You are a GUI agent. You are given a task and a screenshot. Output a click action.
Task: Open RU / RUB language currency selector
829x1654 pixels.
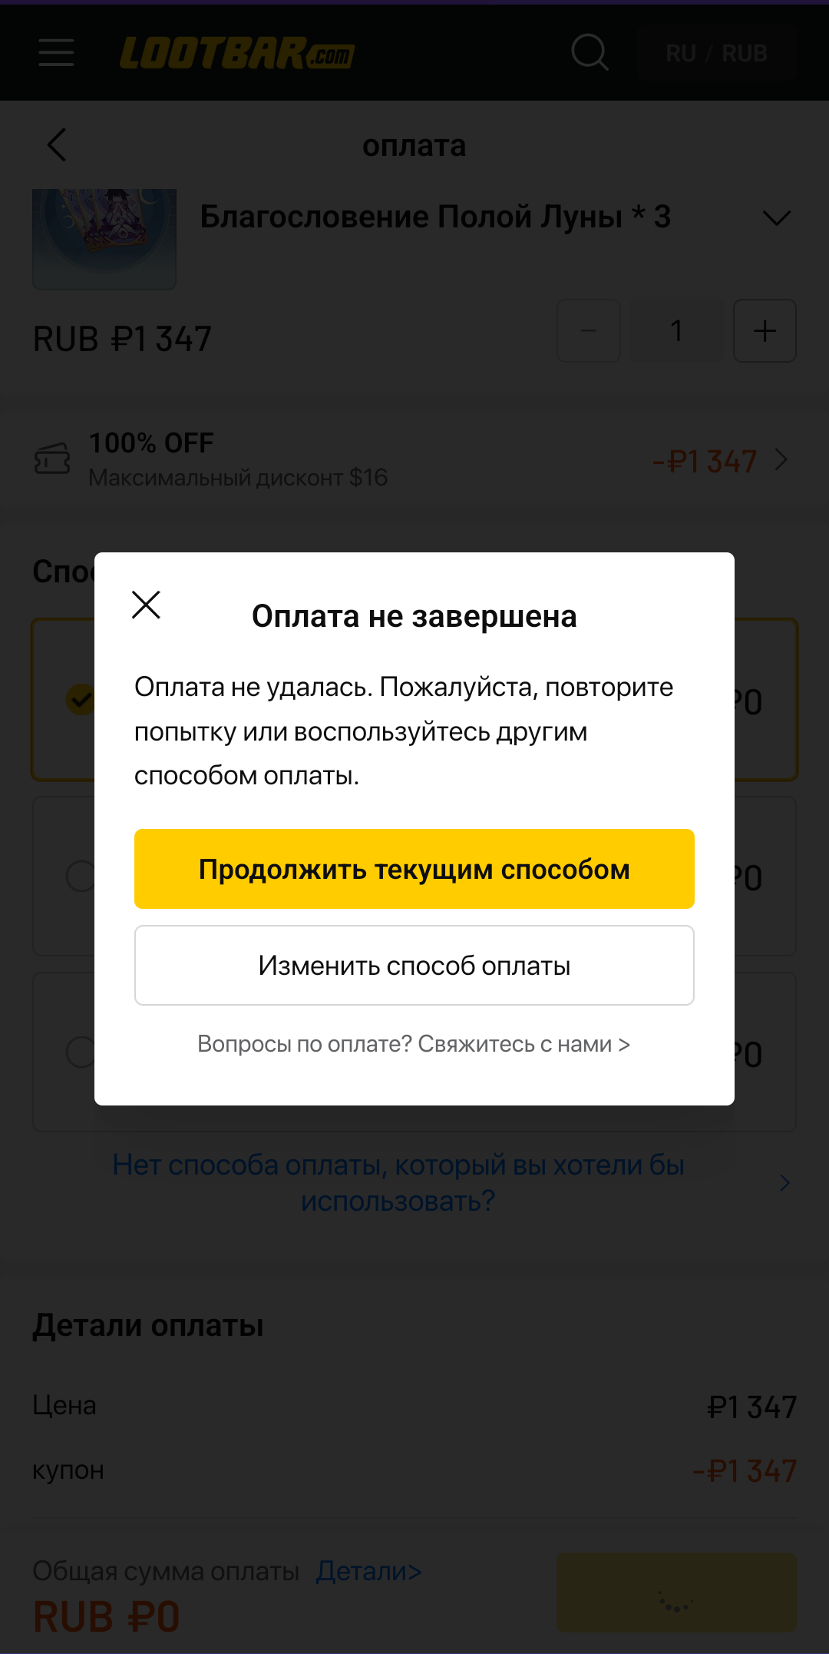click(x=716, y=53)
